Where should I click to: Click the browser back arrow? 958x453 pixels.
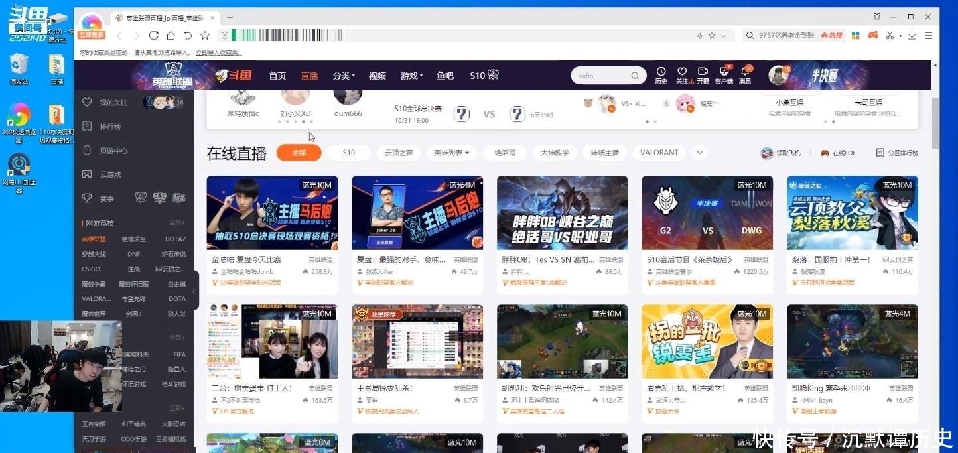coord(119,35)
